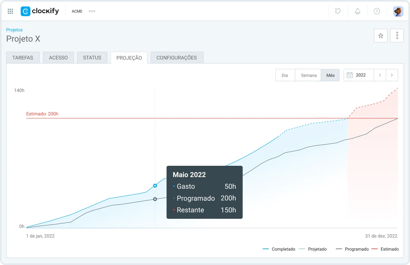410x265 pixels.
Task: Go back to Projetos list
Action: click(x=14, y=30)
